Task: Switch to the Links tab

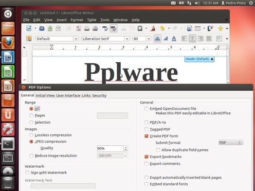Action: click(x=86, y=95)
